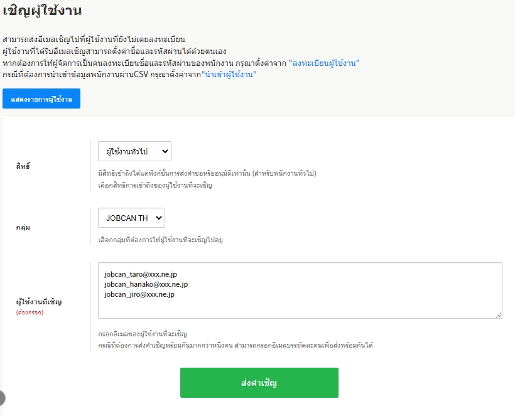Click the "เลือกกลุ่มที่ต้องการให้ผู้ใช้งานที่จะเชิญไปอยู่" hint text
The height and width of the screenshot is (416, 515).
[161, 240]
